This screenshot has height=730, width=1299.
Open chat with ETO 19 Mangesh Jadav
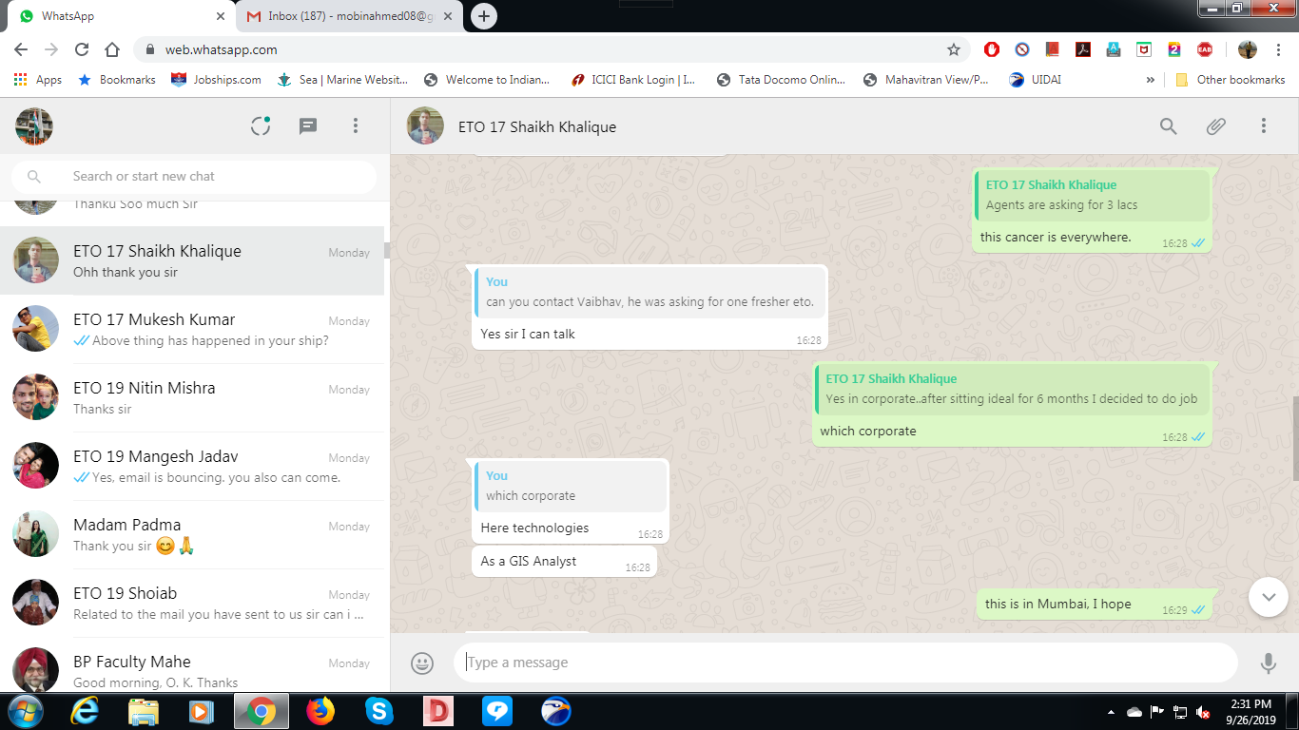[192, 467]
